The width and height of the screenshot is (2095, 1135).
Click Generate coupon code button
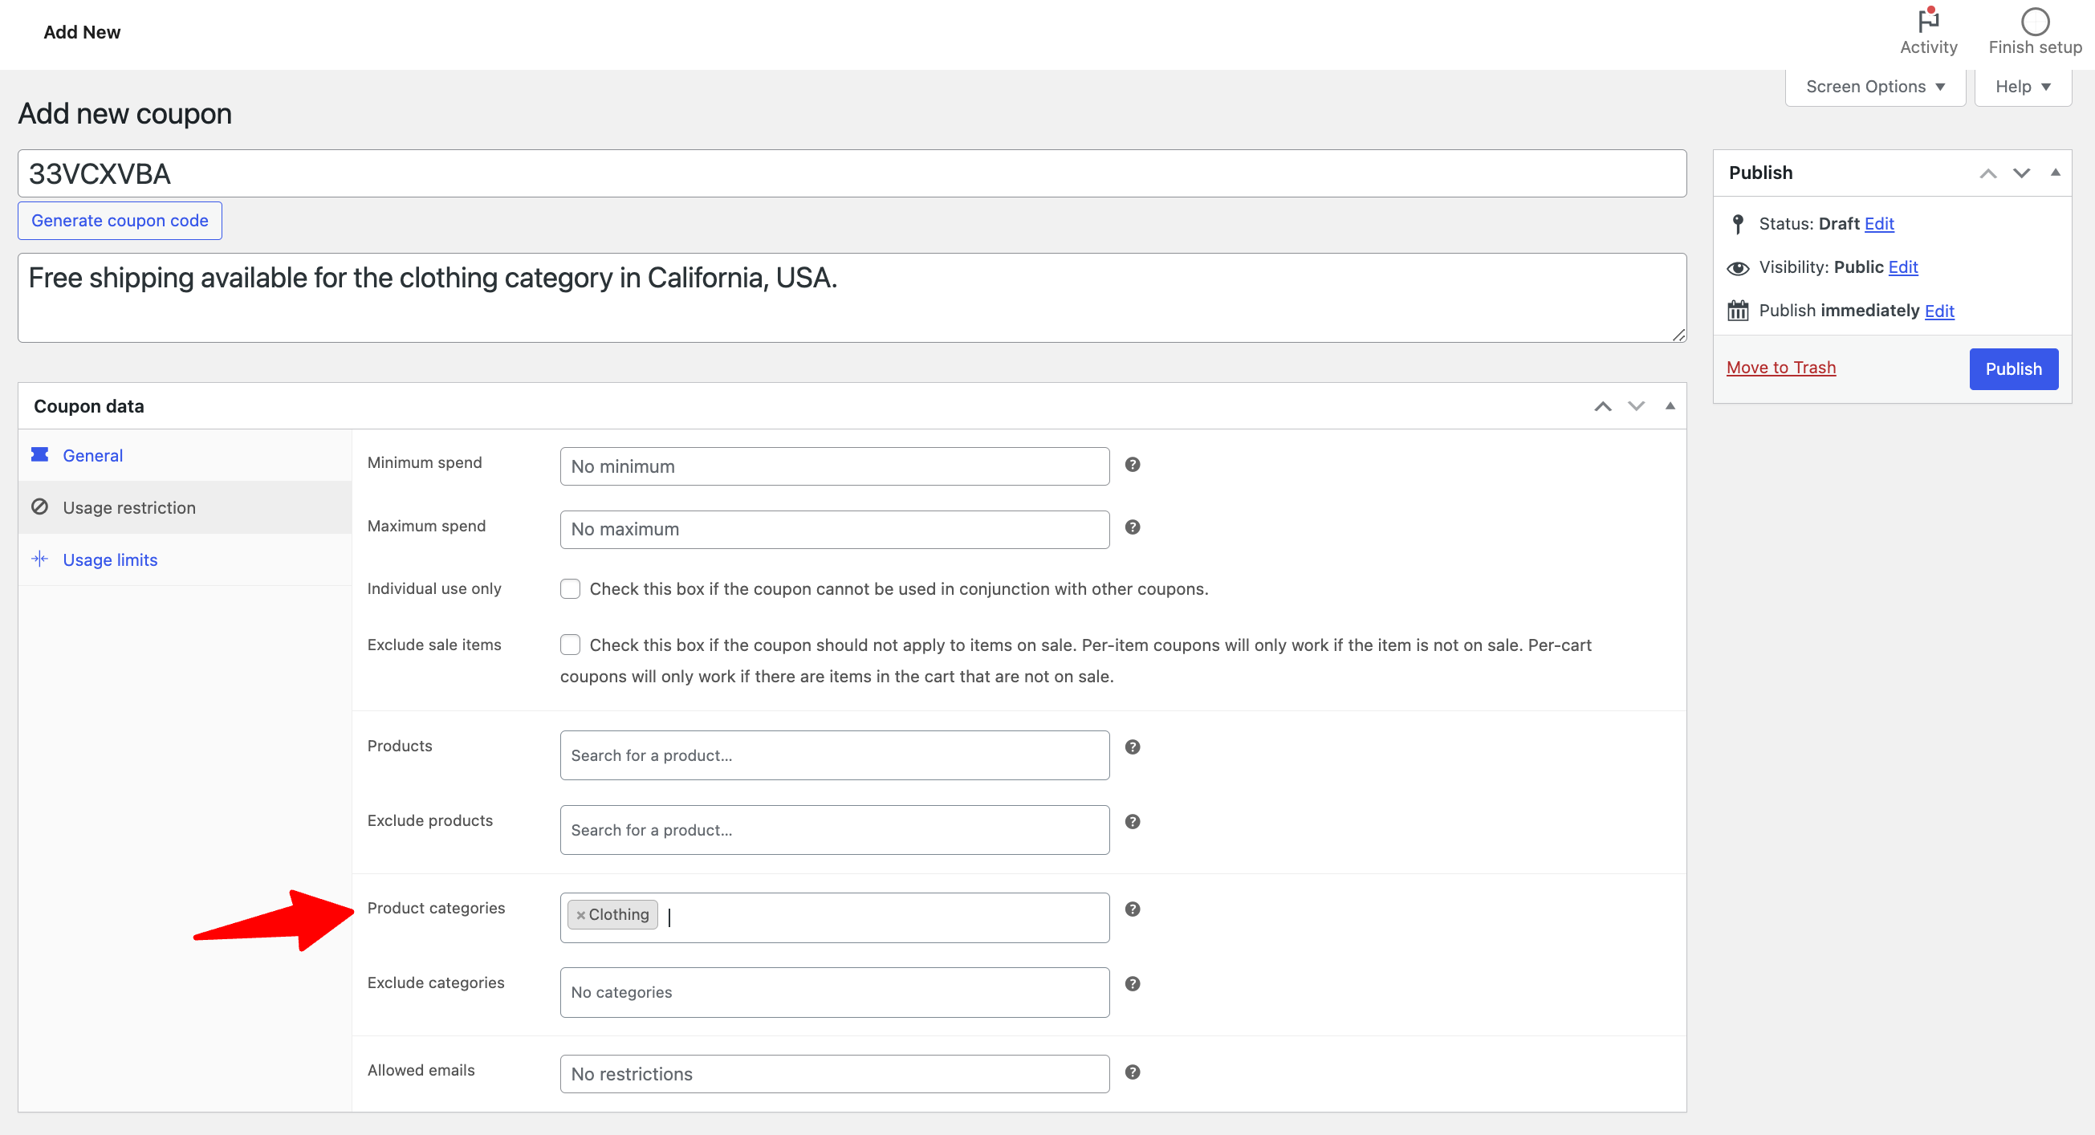[120, 220]
